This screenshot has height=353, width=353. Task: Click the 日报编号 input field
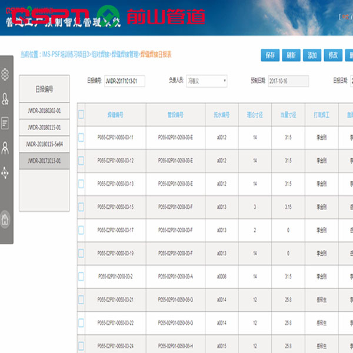124,81
